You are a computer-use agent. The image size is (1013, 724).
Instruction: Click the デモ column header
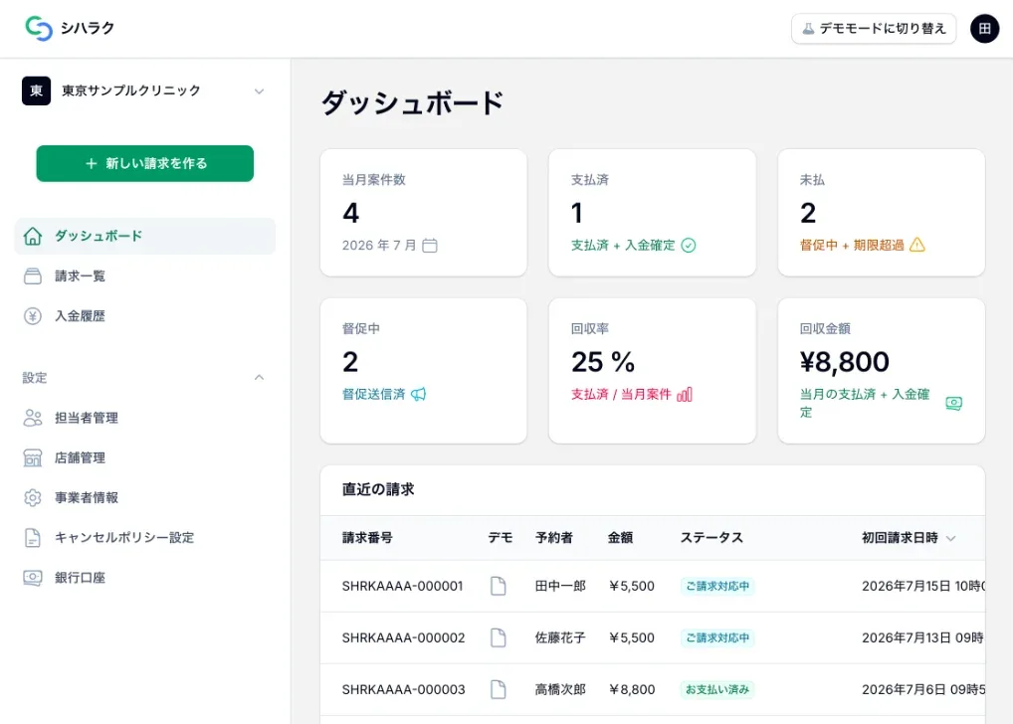[x=501, y=537]
